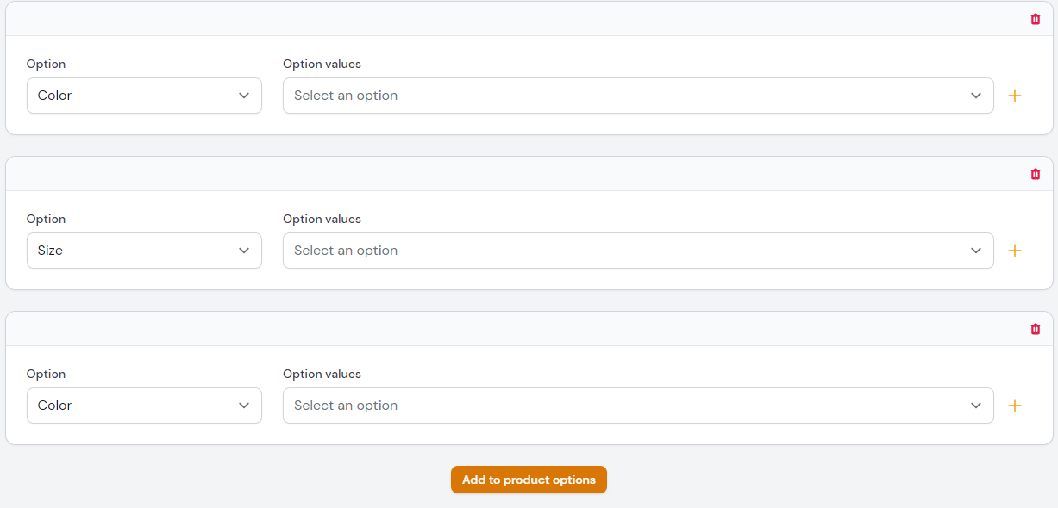Delete the Size option card
The height and width of the screenshot is (508, 1058).
tap(1036, 174)
